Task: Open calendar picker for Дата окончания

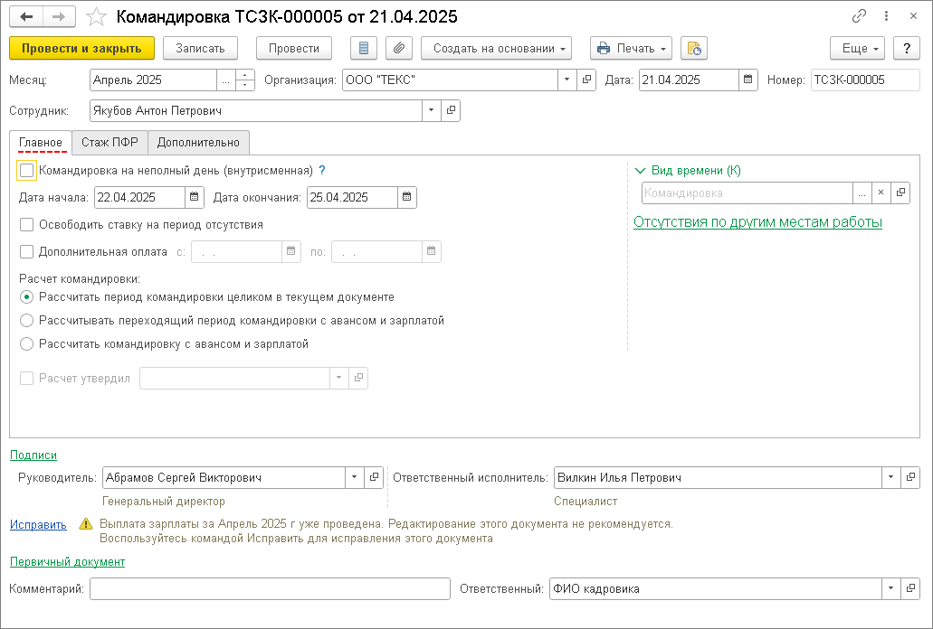Action: [407, 197]
